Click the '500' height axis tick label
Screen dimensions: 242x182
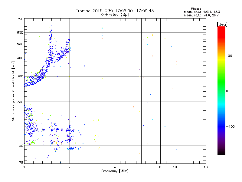pos(20,44)
